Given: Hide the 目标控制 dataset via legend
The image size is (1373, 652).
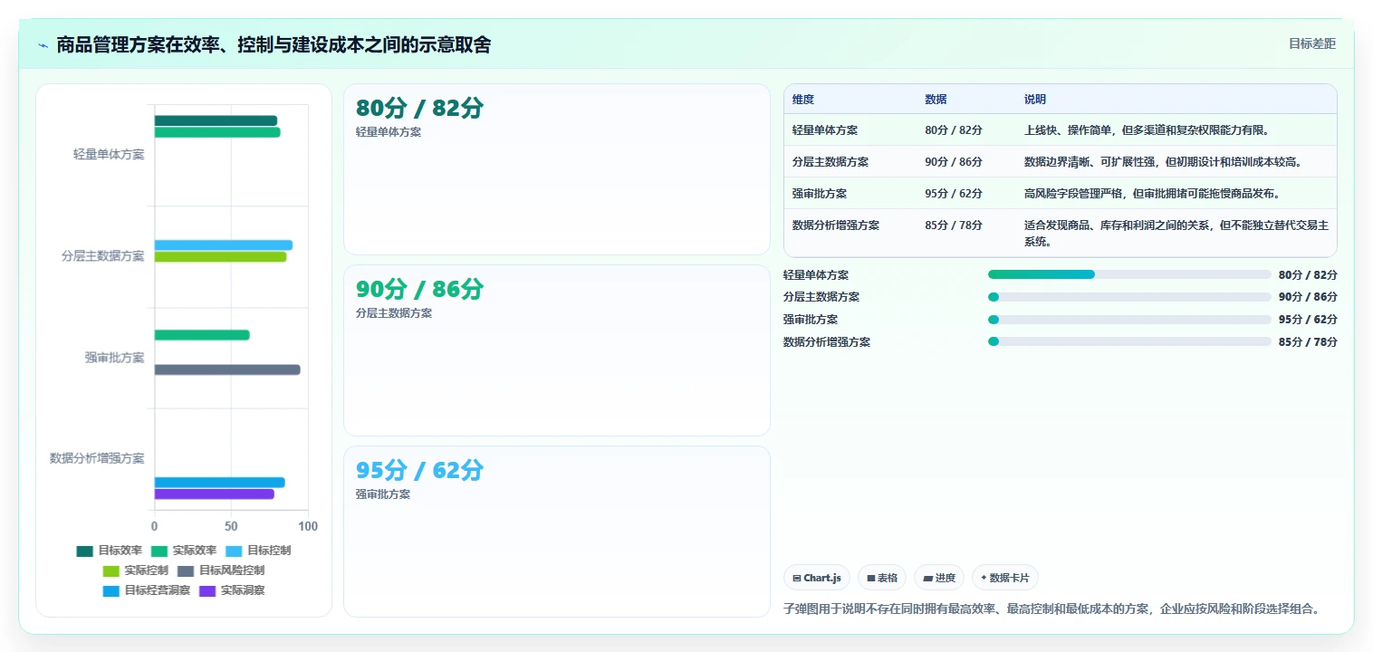Looking at the screenshot, I should coord(258,551).
